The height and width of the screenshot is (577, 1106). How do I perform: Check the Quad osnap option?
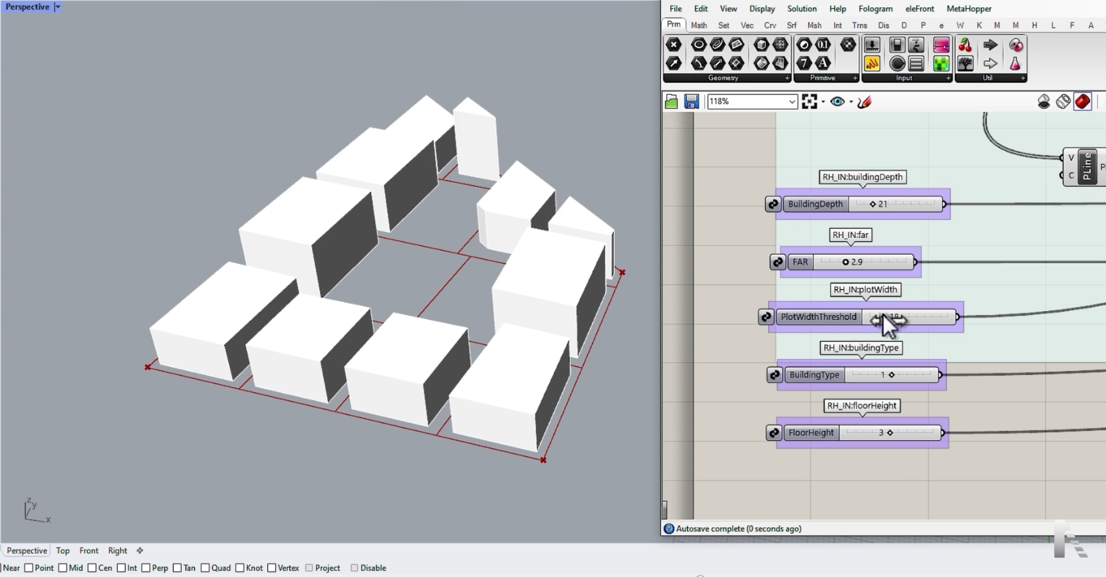[x=206, y=568]
